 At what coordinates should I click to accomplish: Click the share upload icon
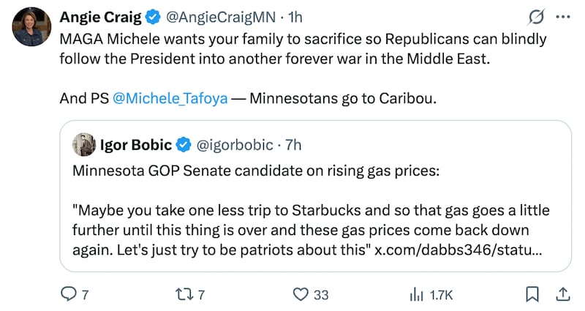(562, 294)
